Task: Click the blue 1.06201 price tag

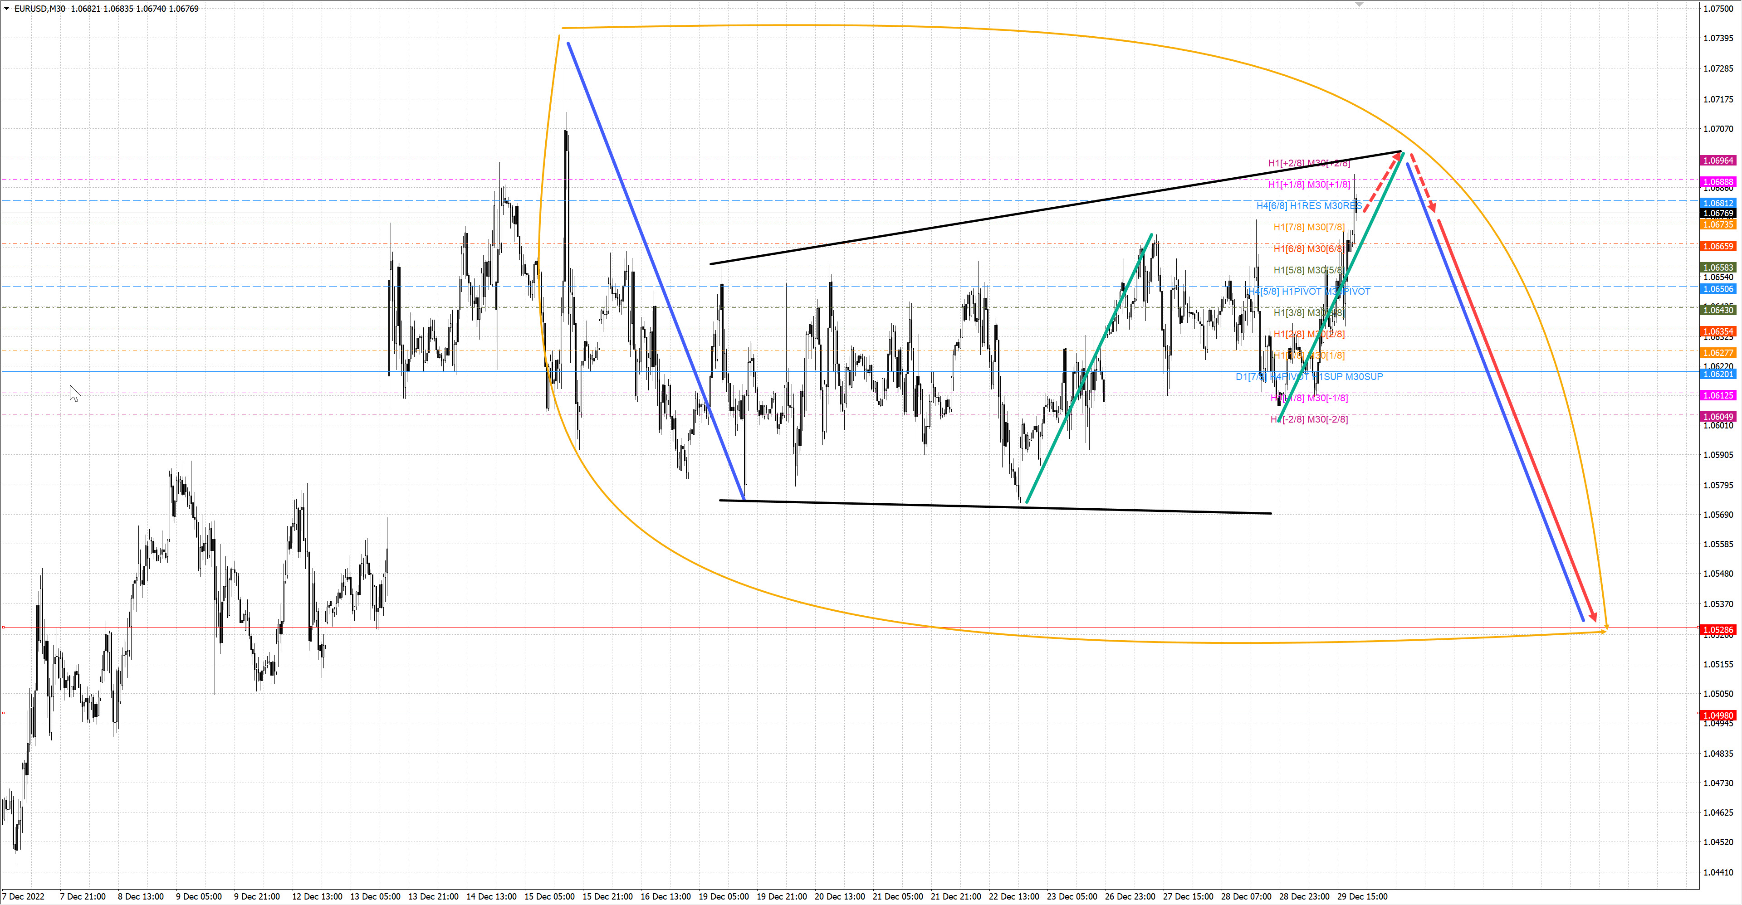Action: click(x=1718, y=375)
